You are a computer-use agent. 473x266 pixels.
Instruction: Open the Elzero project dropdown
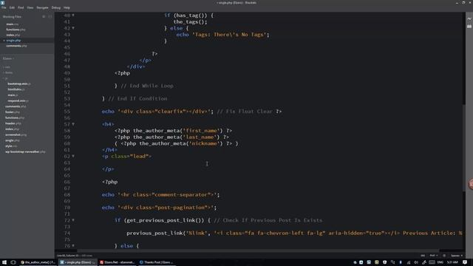[8, 58]
